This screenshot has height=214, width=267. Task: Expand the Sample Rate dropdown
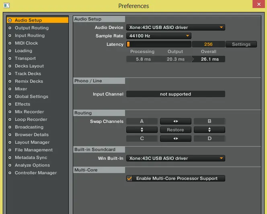pos(159,36)
